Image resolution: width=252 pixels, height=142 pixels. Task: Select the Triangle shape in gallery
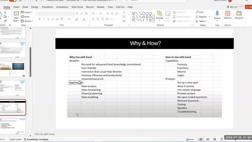133,17
